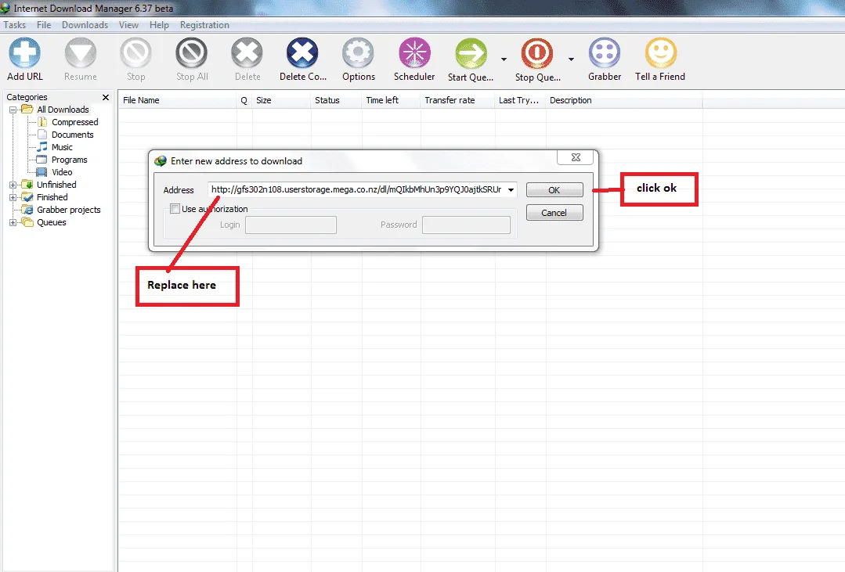845x572 pixels.
Task: Sort by Status column header
Action: click(x=336, y=100)
